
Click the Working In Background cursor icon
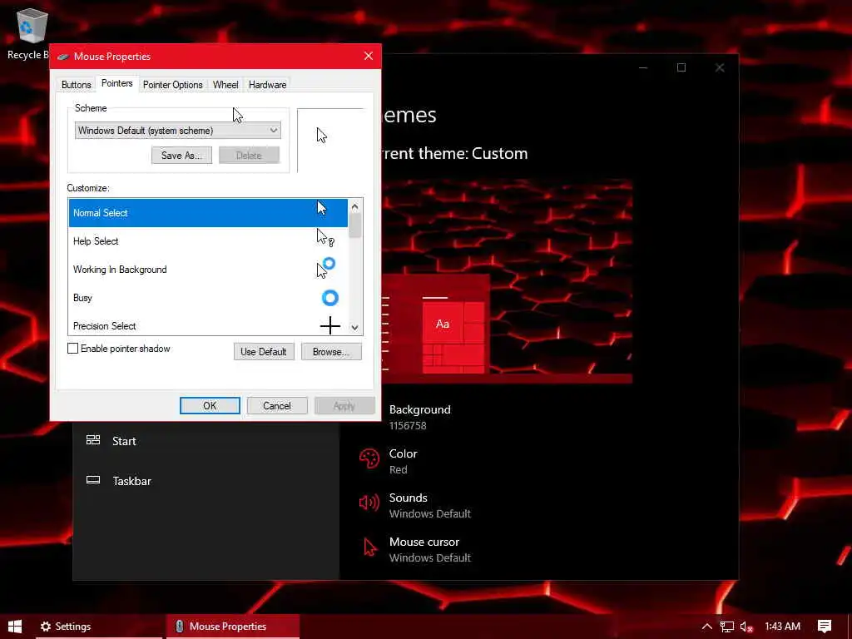(326, 268)
